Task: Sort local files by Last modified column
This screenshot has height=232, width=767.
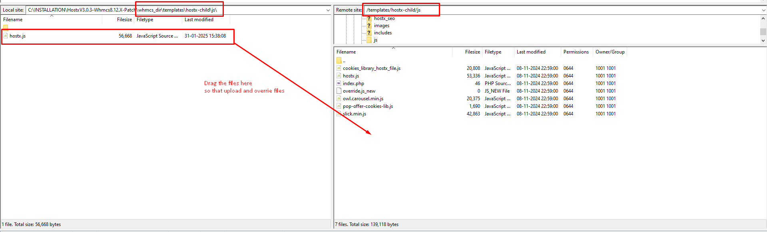Action: pyautogui.click(x=199, y=20)
